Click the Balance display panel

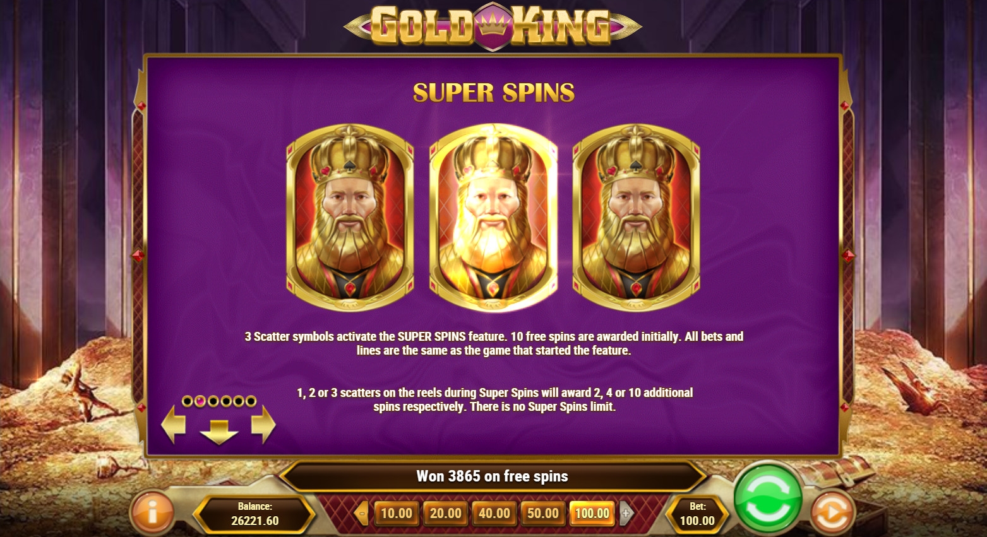(x=255, y=514)
